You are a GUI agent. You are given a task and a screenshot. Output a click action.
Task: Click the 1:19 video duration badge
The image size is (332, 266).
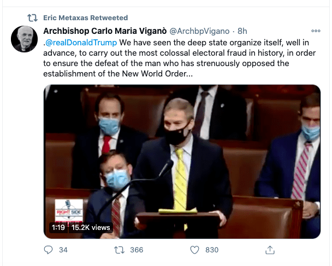[x=58, y=227]
